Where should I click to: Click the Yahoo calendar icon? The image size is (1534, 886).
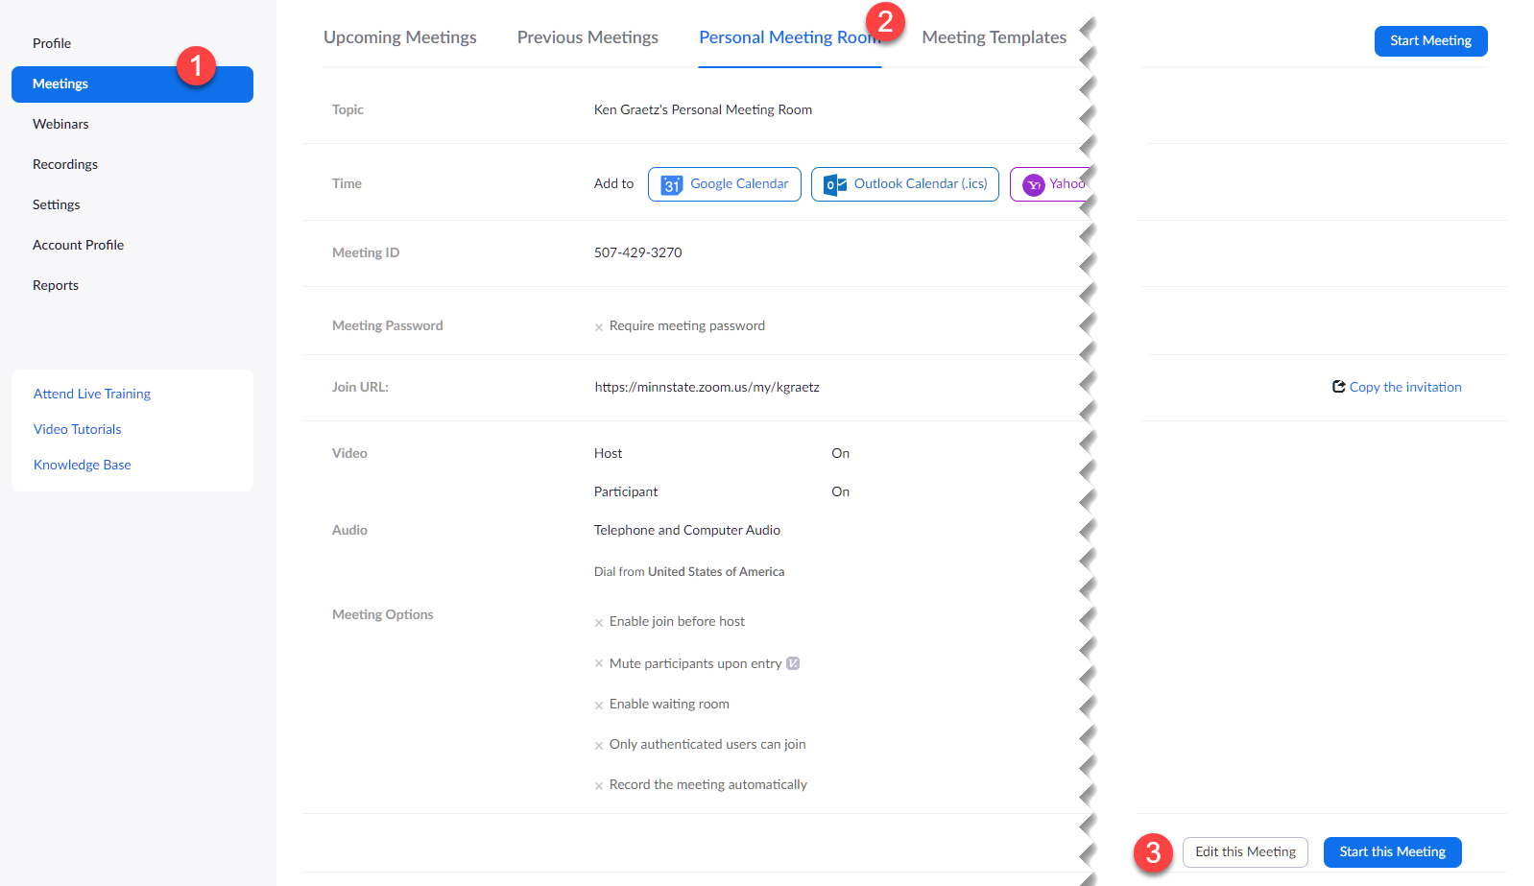coord(1034,184)
